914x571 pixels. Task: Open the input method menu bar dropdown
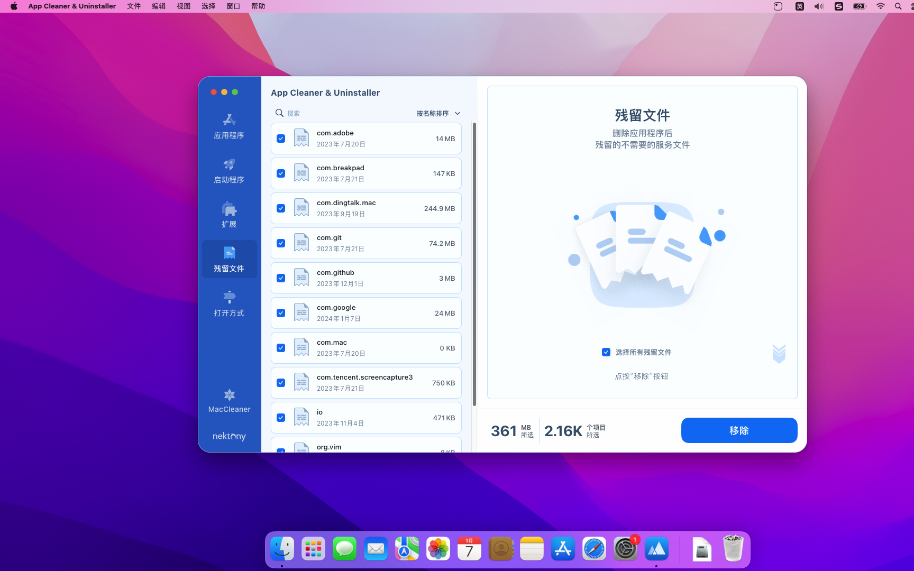click(x=799, y=6)
